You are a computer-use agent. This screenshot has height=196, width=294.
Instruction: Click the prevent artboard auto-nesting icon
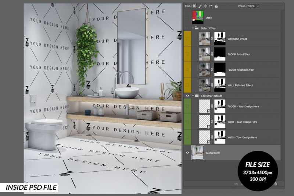211,6
